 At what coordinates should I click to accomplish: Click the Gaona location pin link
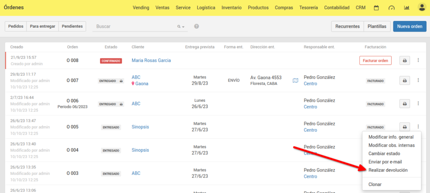140,83
